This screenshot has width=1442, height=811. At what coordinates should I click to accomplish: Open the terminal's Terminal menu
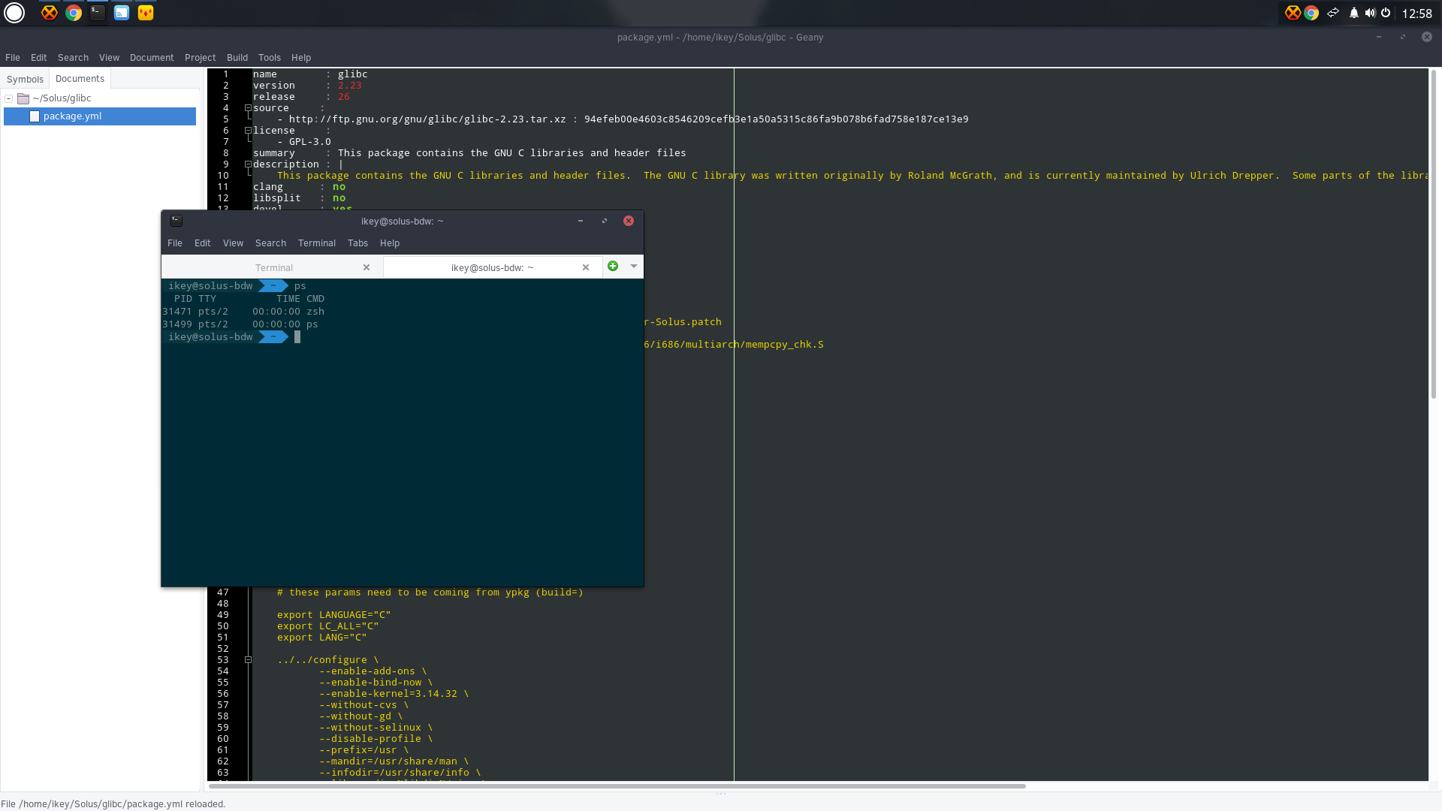[x=317, y=243]
